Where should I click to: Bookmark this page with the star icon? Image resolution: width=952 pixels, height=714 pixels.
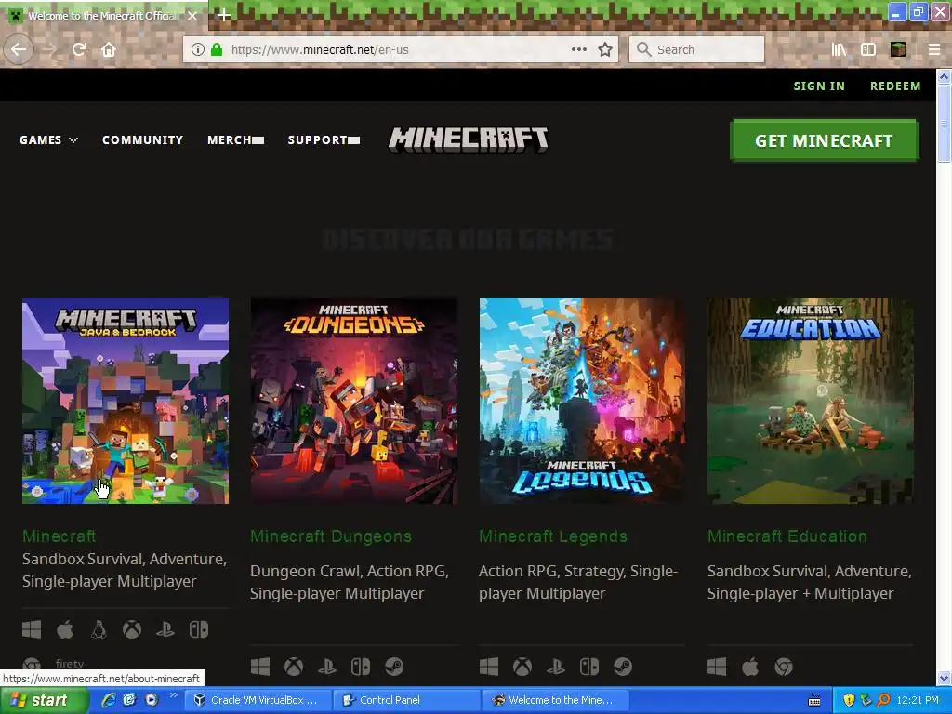605,49
